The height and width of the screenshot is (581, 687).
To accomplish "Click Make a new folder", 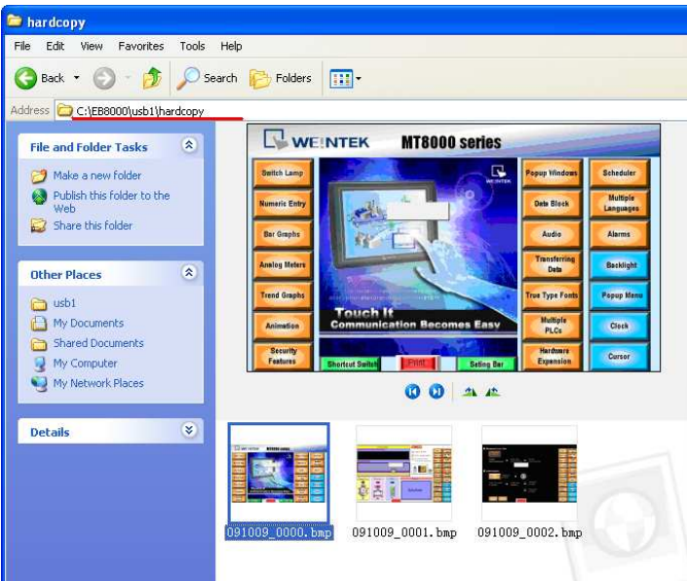I will 97,175.
